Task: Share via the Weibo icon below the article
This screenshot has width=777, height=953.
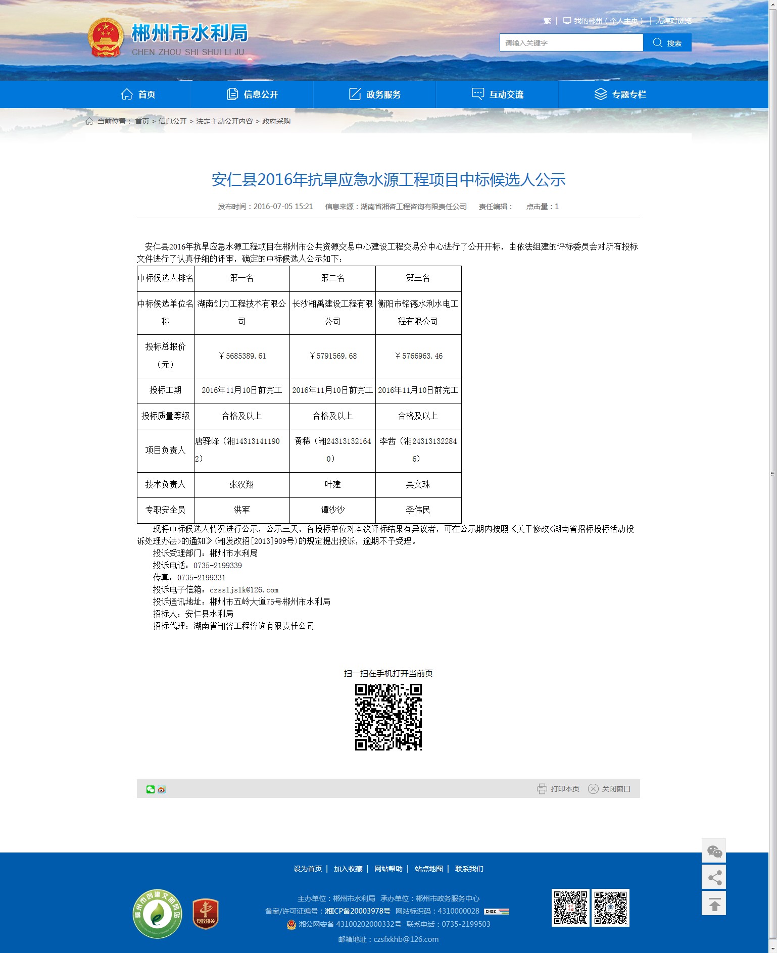Action: (x=162, y=789)
